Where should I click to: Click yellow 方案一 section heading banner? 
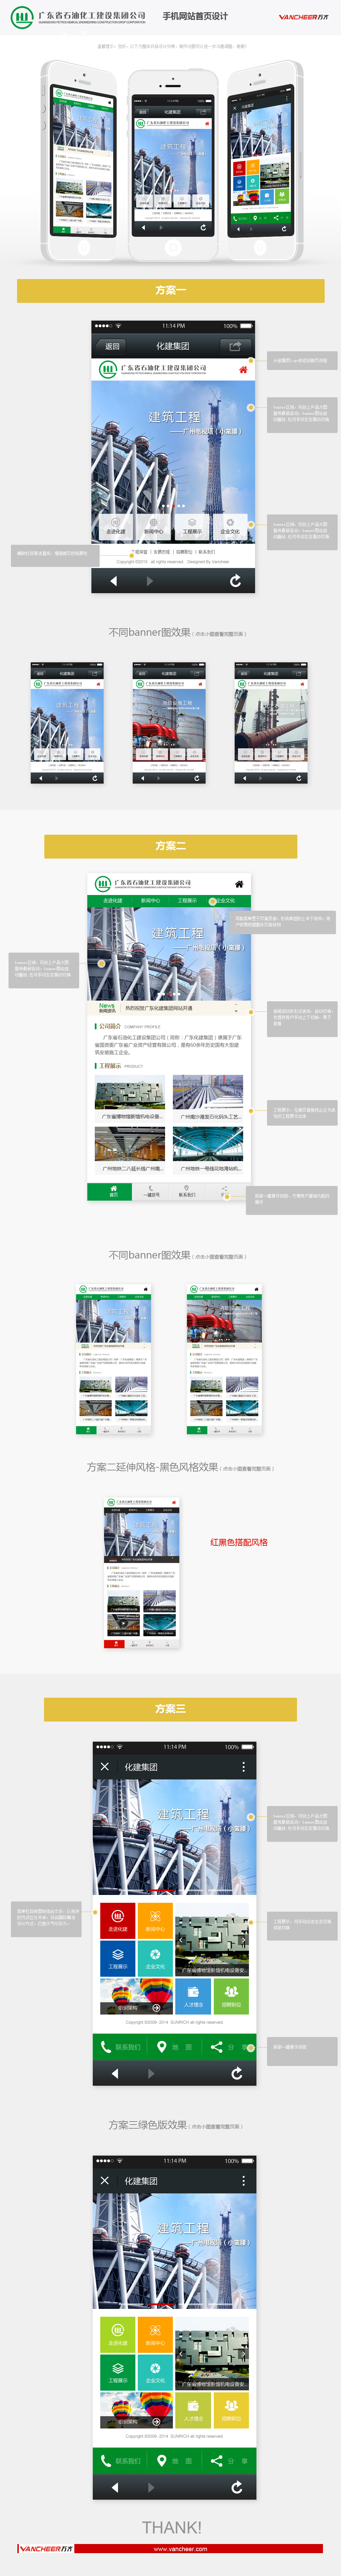coord(171,290)
